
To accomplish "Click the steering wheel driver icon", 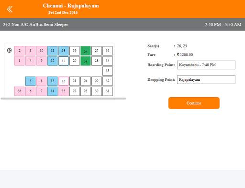I will [x=10, y=50].
